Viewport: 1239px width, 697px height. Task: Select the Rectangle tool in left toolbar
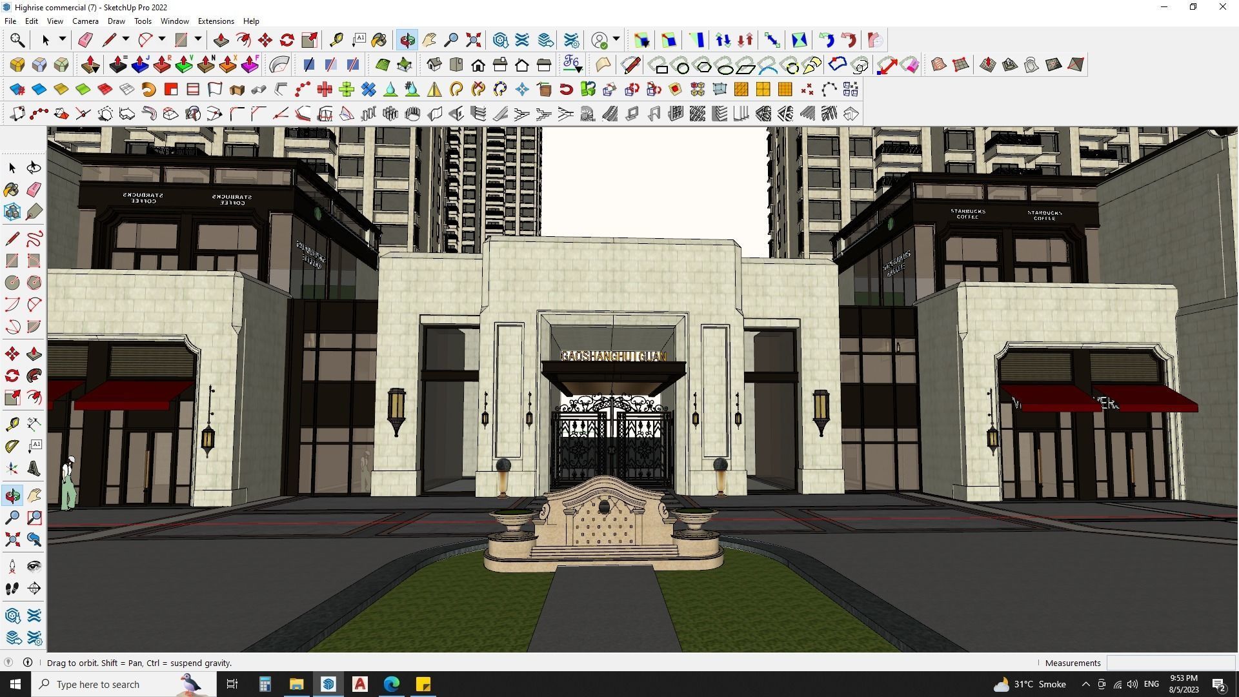12,261
